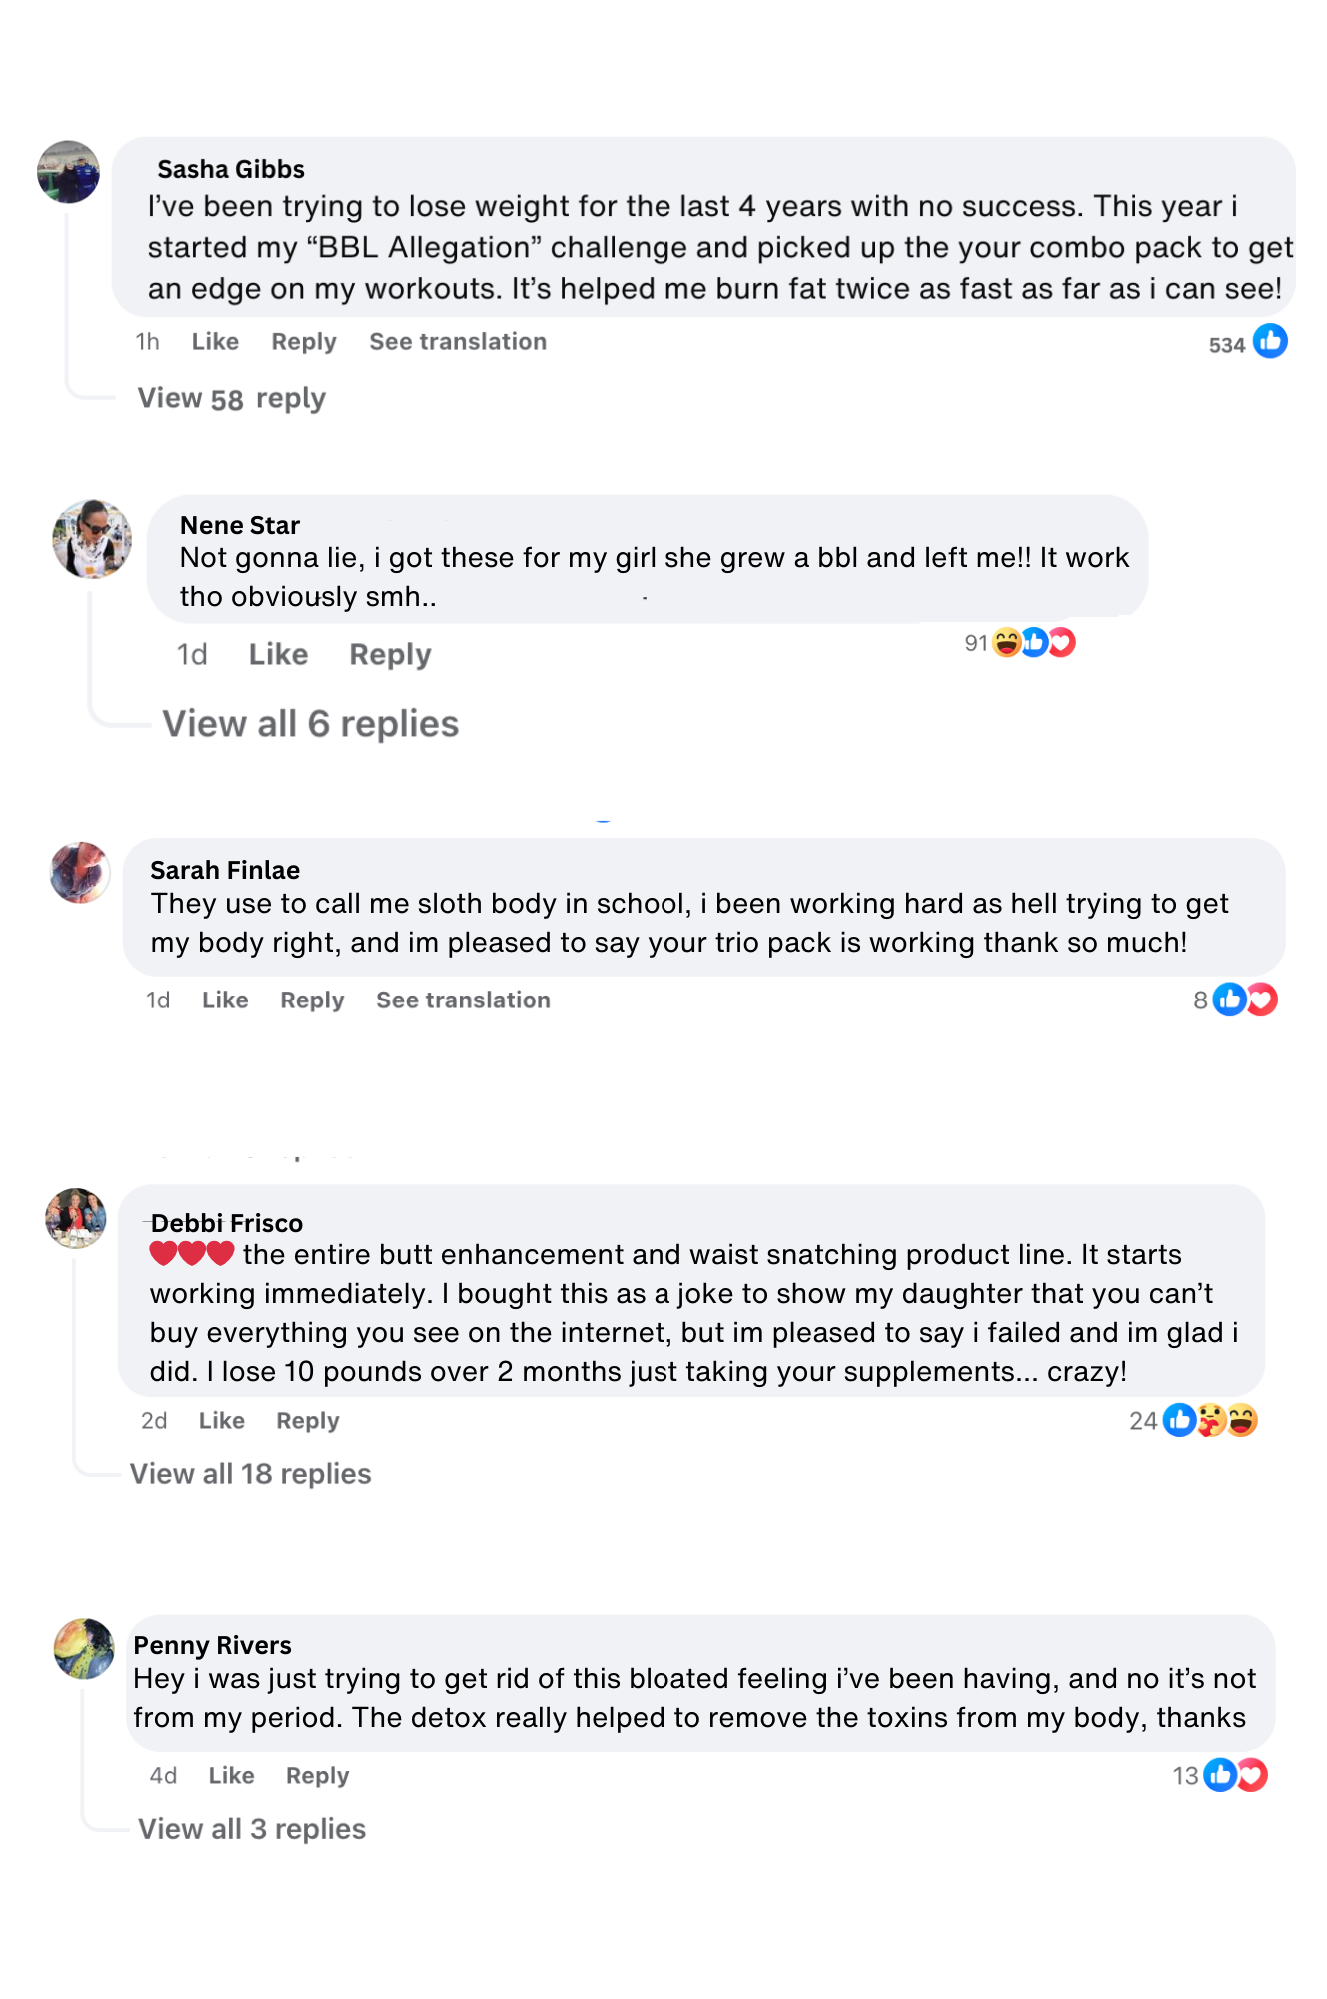1327x1999 pixels.
Task: Show all 18 replies to Debbi Frisco
Action: pos(251,1474)
